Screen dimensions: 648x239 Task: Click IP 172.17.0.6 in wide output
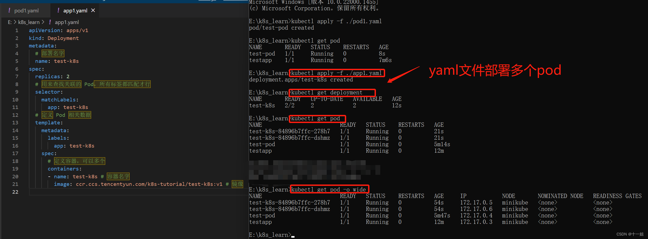tap(476, 209)
